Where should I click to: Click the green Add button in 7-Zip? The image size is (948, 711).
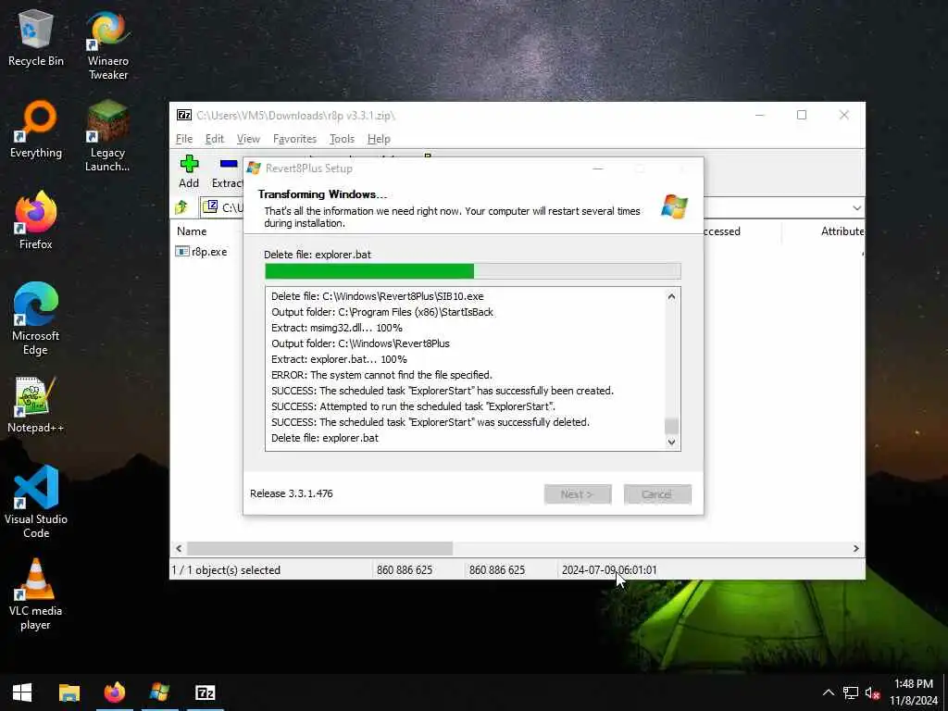189,171
